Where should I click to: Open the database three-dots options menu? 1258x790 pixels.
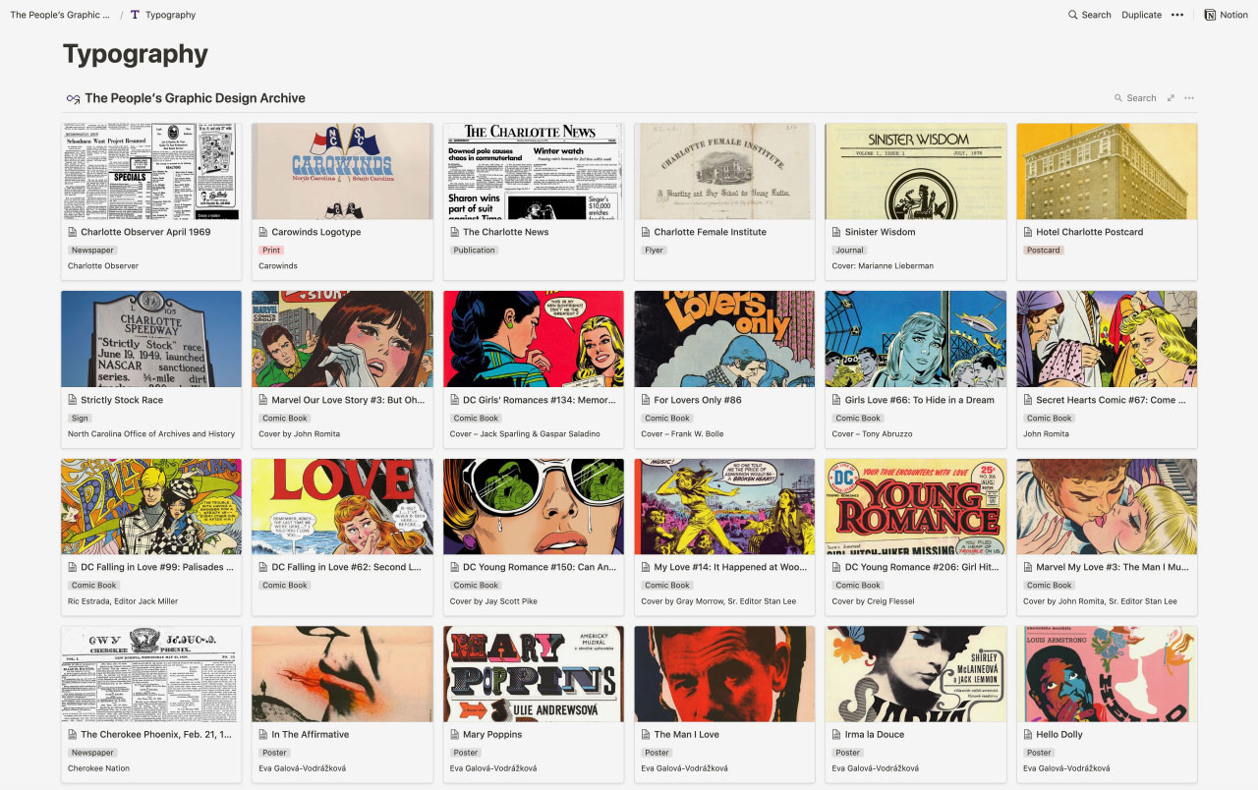(x=1189, y=98)
